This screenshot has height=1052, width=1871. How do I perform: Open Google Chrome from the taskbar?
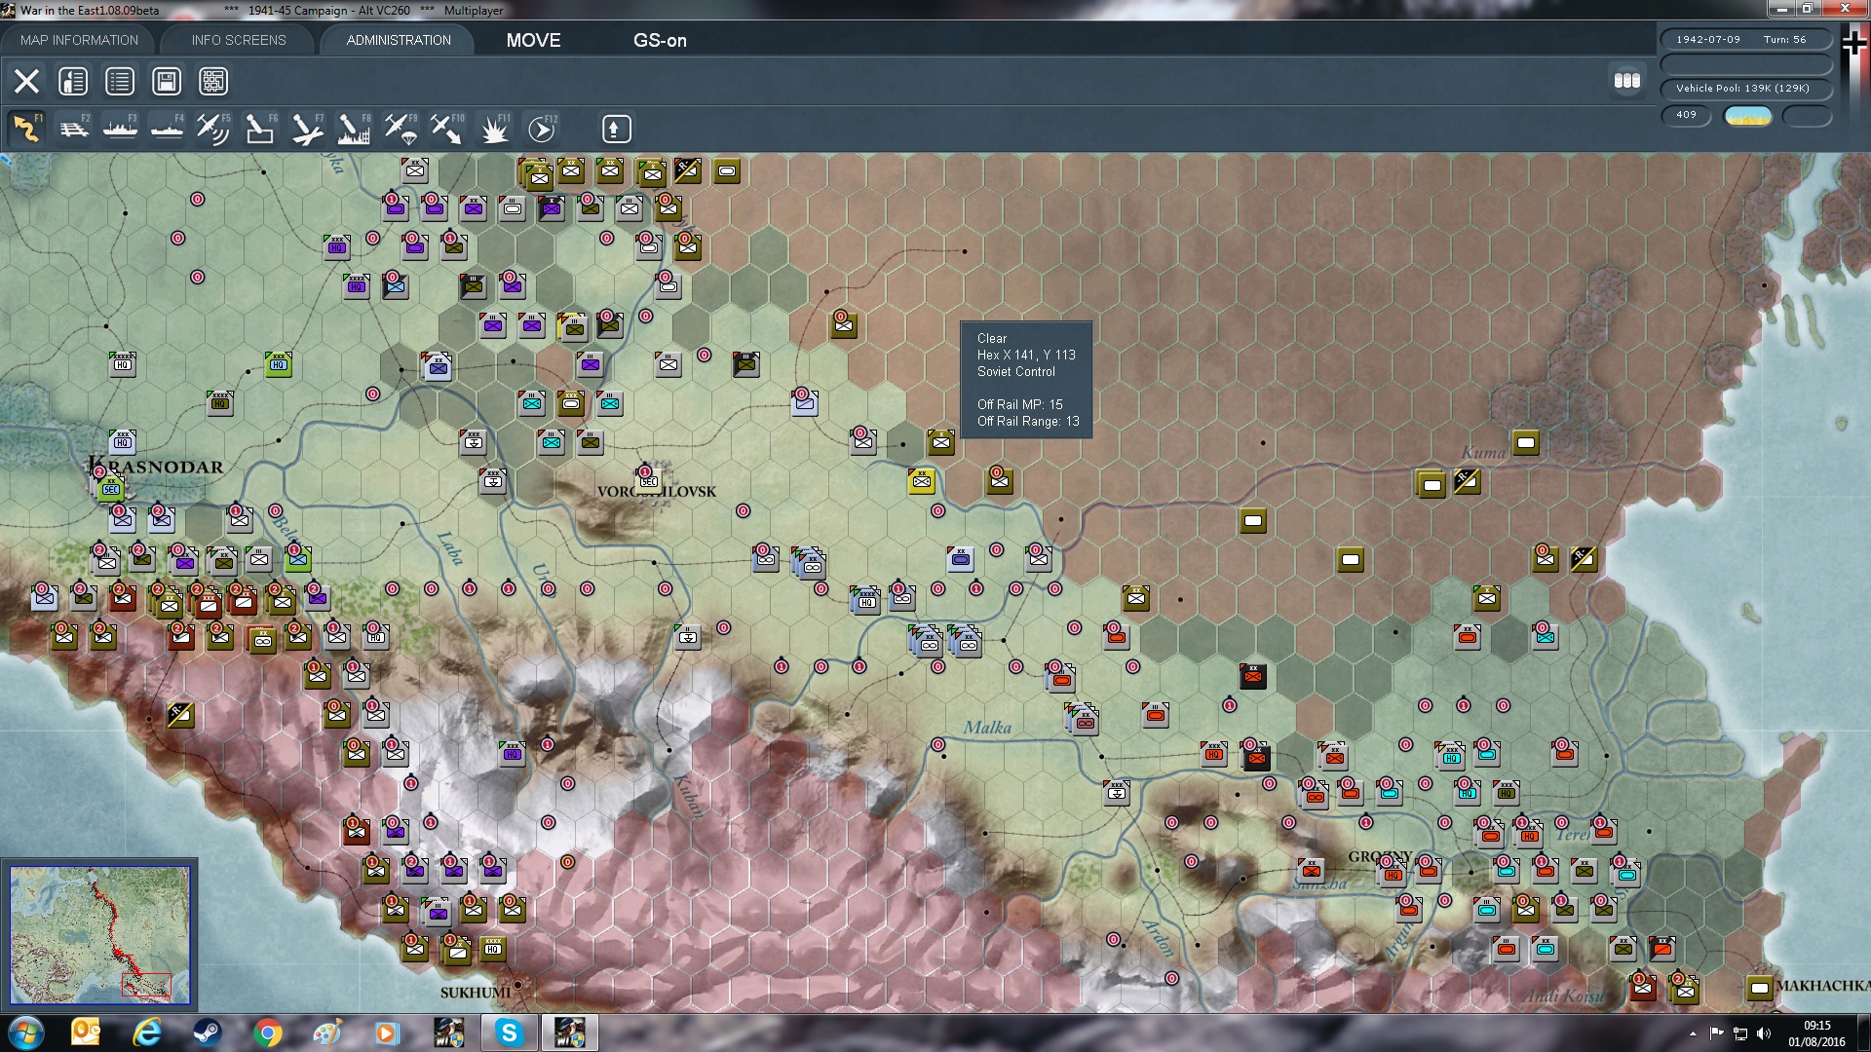[267, 1033]
